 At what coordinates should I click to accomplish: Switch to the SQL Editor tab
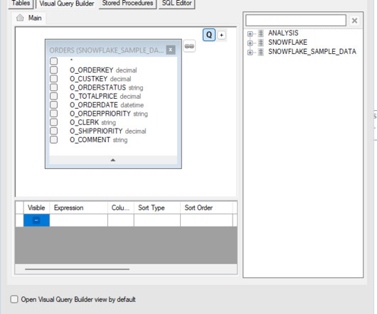[176, 4]
